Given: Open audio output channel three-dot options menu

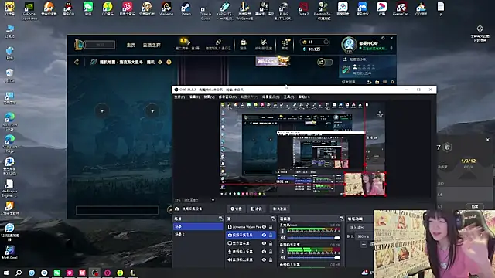Looking at the screenshot, I should (x=283, y=251).
